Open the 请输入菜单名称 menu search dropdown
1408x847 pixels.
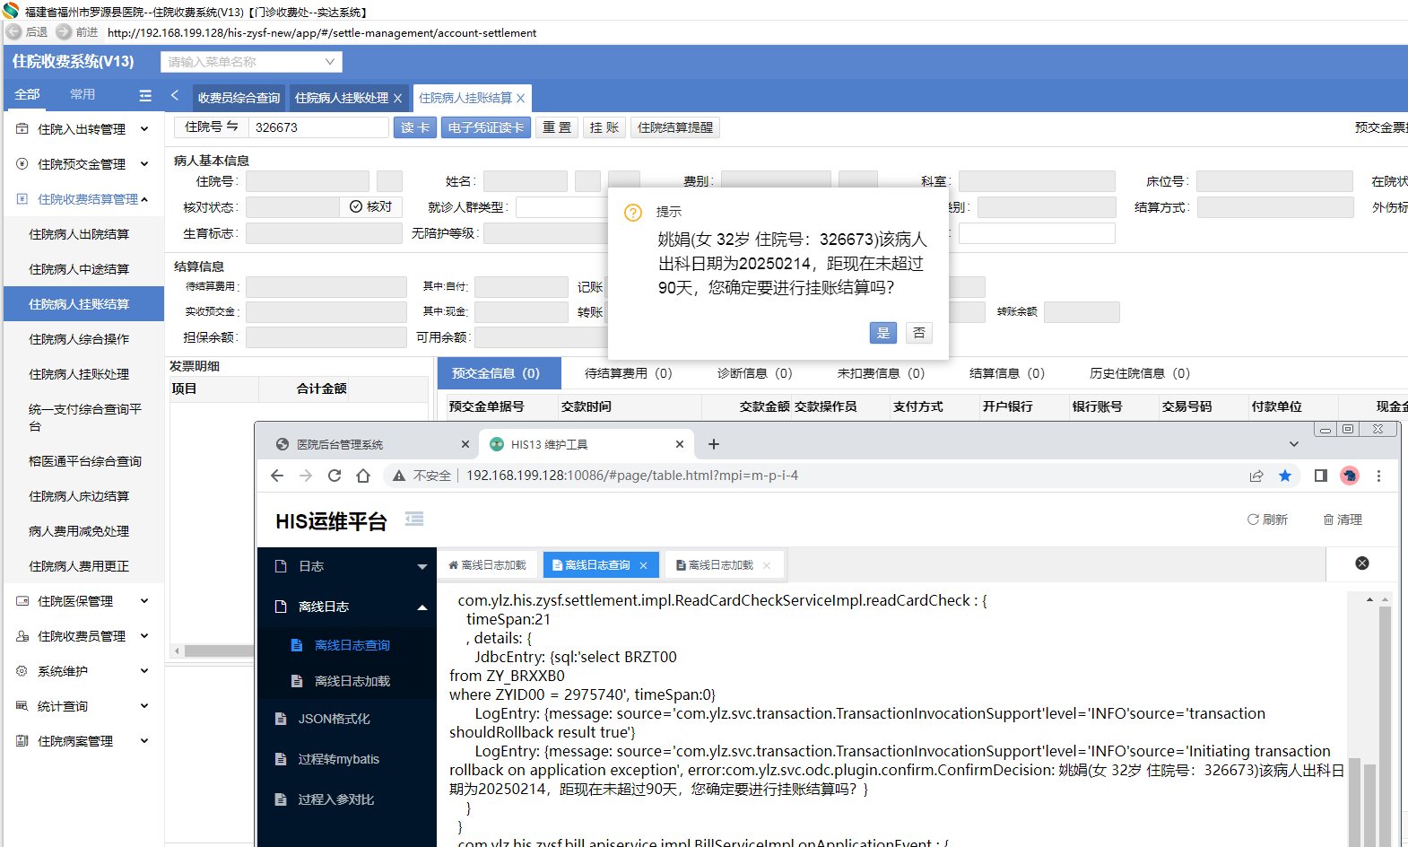[251, 62]
